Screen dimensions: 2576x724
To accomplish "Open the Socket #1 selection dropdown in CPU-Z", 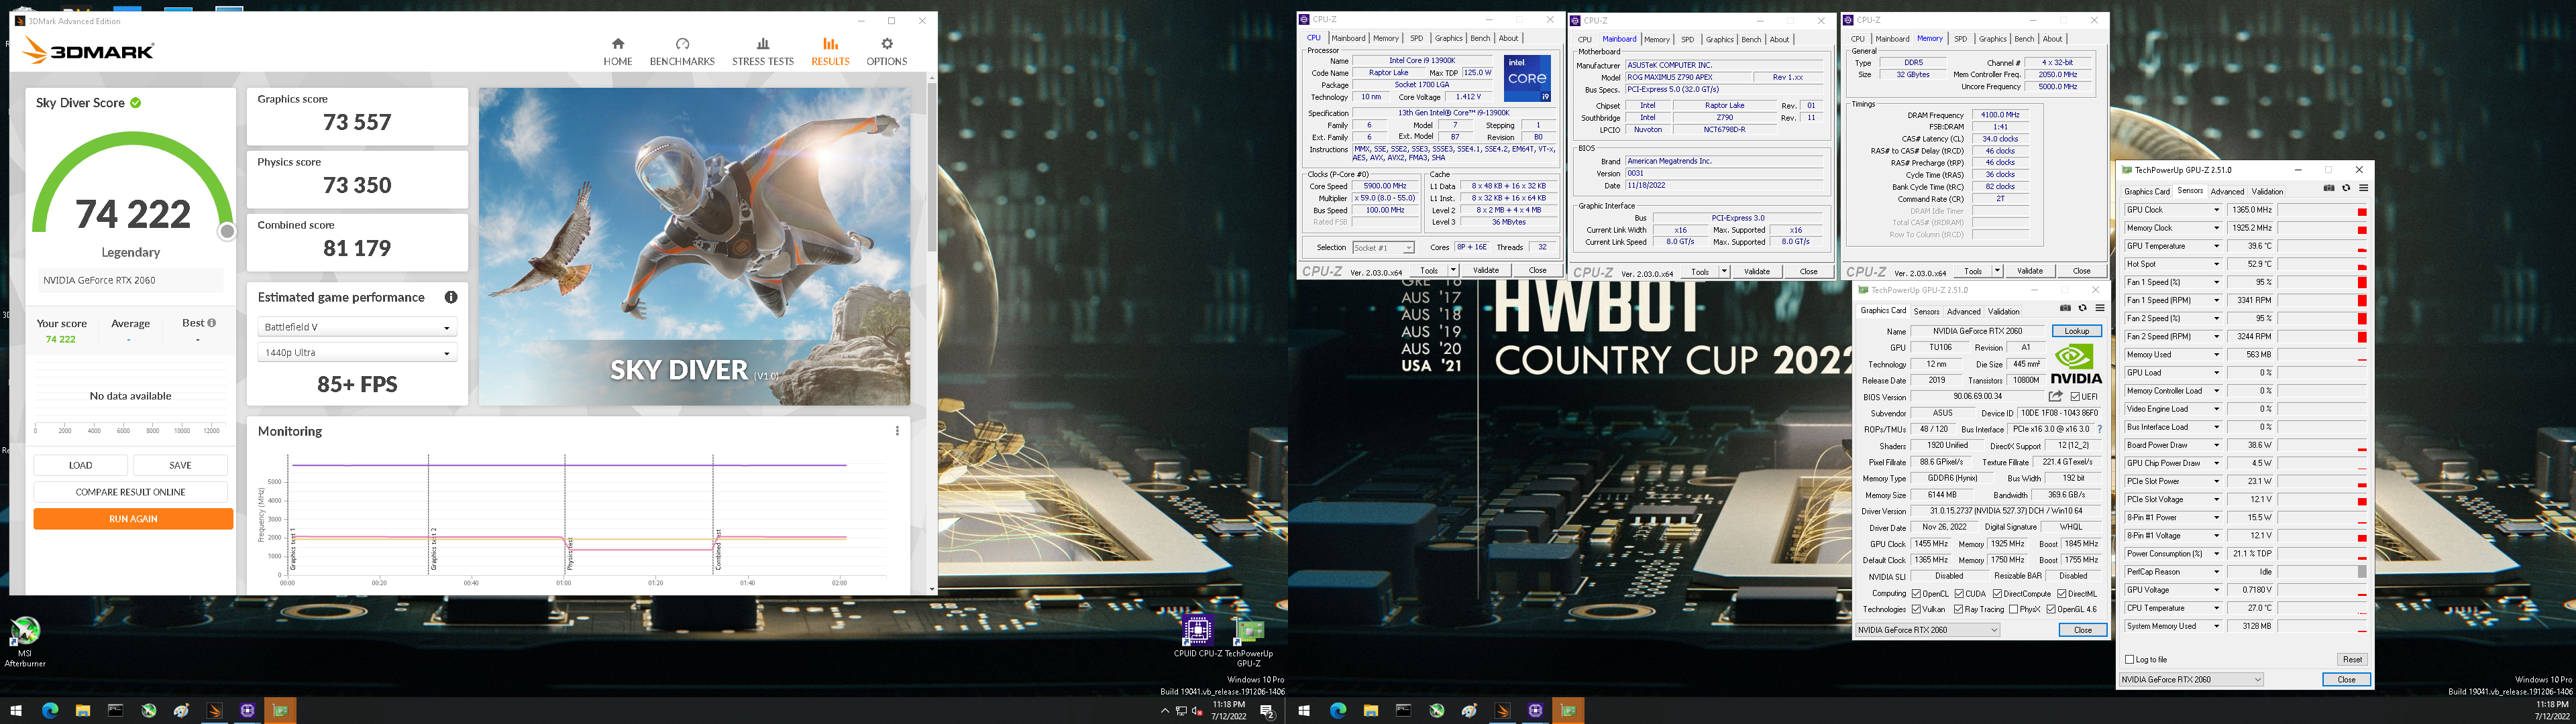I will coord(1383,247).
